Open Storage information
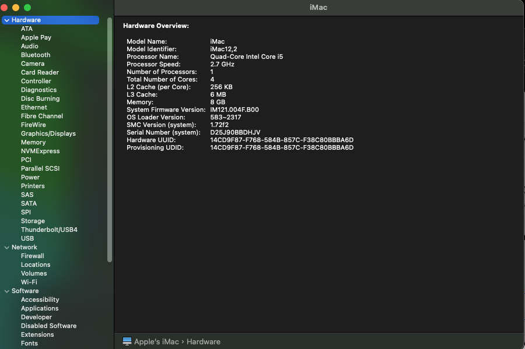This screenshot has height=349, width=525. click(x=33, y=221)
